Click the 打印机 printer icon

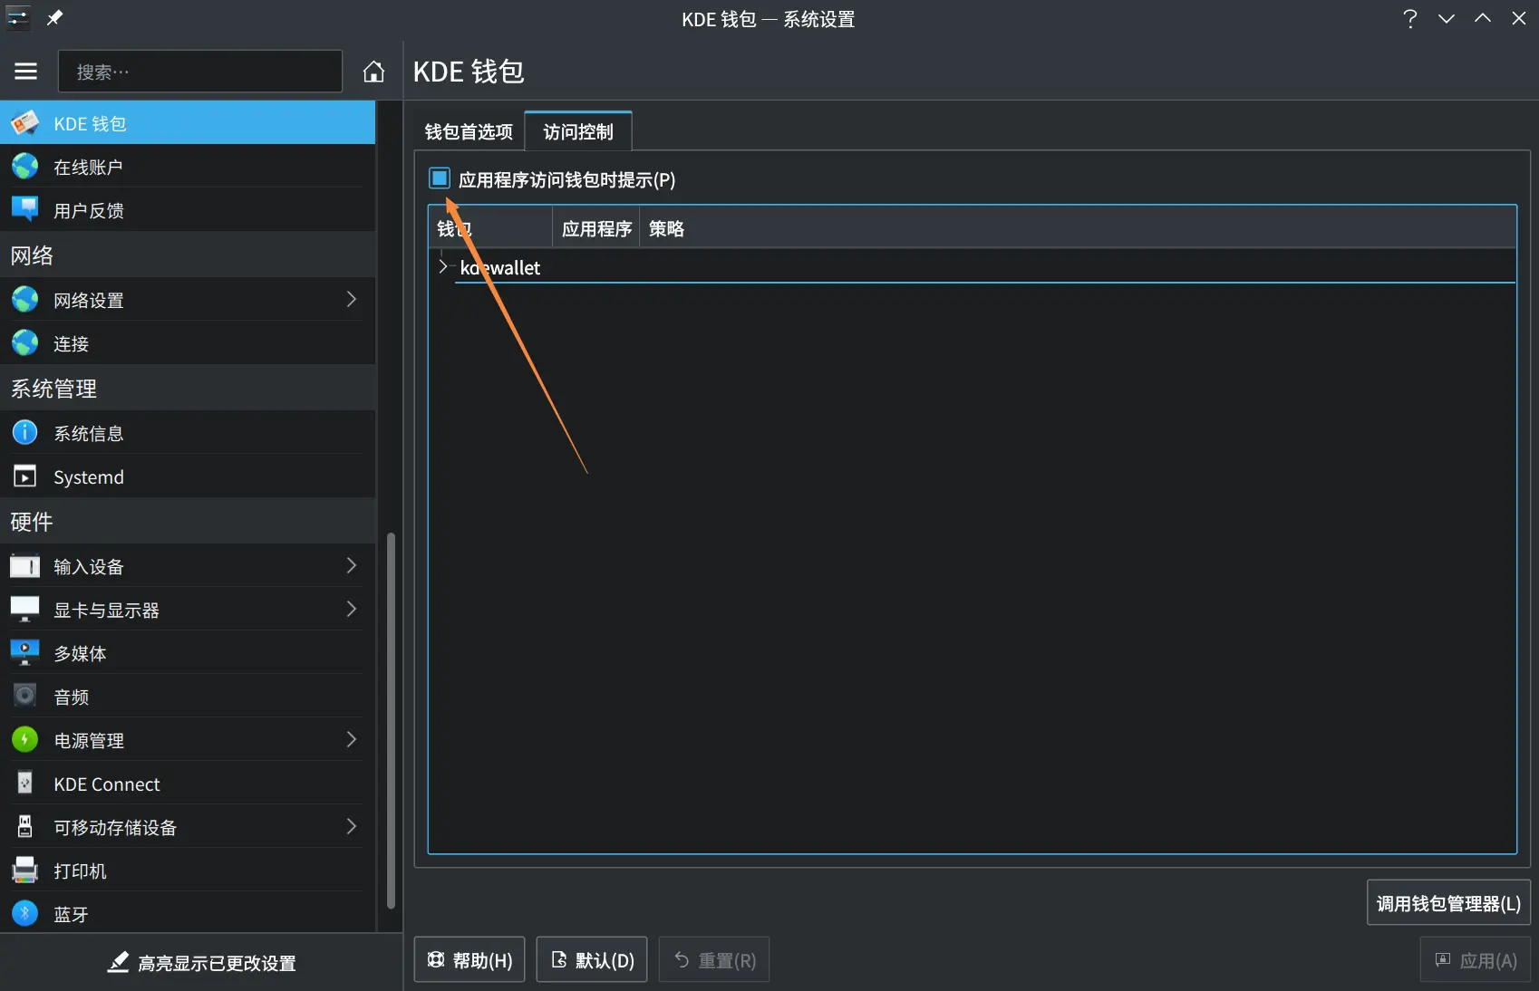coord(25,870)
